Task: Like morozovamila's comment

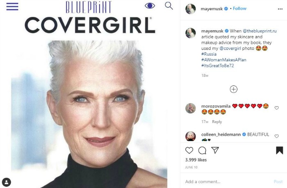Action: 277,108
